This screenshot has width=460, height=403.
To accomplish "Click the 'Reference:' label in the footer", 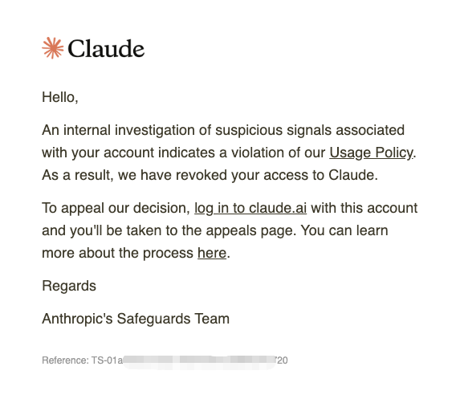I will point(65,360).
